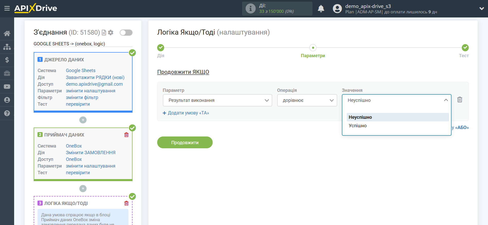Click the connection notes document icon
This screenshot has width=488, height=225.
(x=104, y=33)
